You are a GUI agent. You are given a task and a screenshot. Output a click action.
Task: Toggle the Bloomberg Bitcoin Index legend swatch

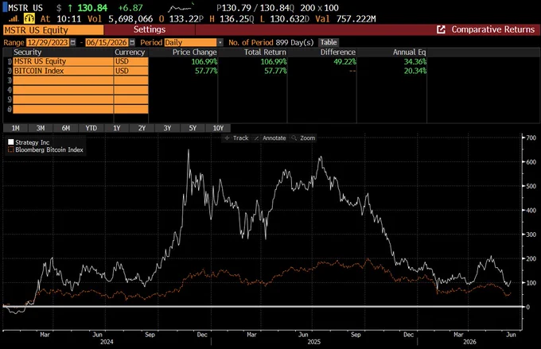(x=11, y=149)
